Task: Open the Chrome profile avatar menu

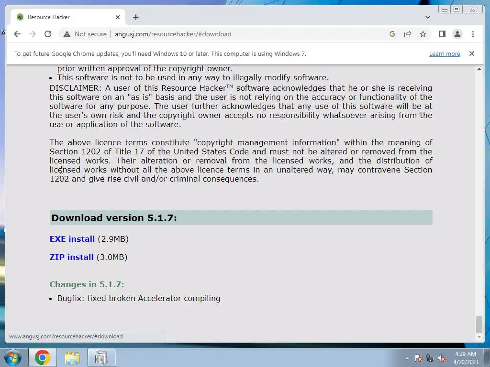Action: click(x=457, y=34)
